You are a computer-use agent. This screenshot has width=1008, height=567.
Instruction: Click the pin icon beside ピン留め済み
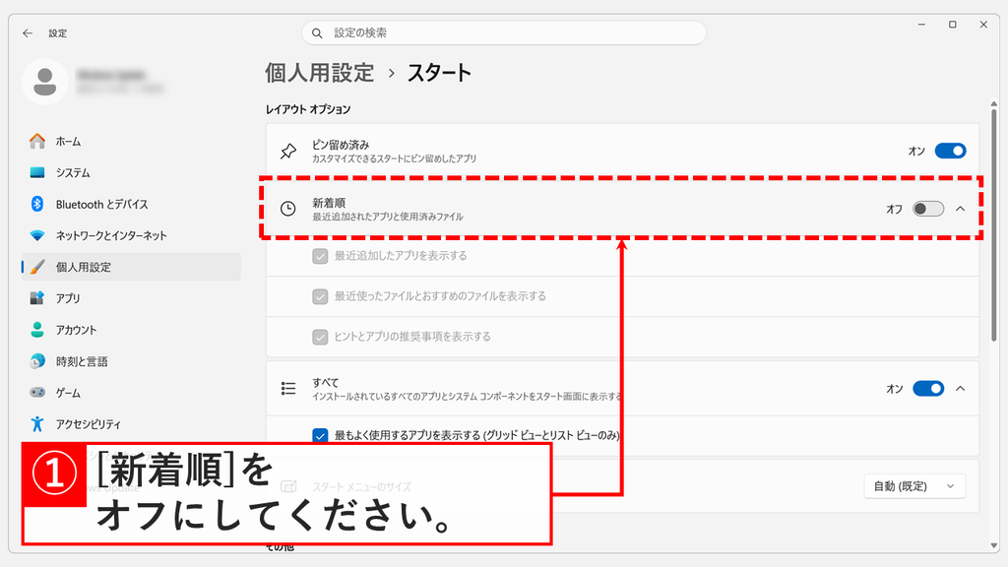288,151
